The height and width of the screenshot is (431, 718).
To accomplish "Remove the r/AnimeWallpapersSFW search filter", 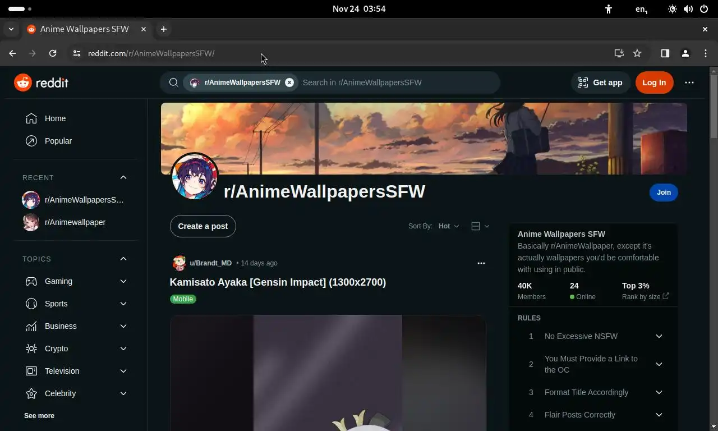I will 289,82.
